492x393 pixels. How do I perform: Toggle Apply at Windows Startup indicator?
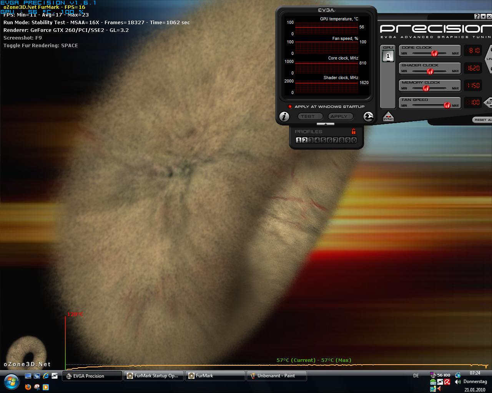tap(290, 107)
